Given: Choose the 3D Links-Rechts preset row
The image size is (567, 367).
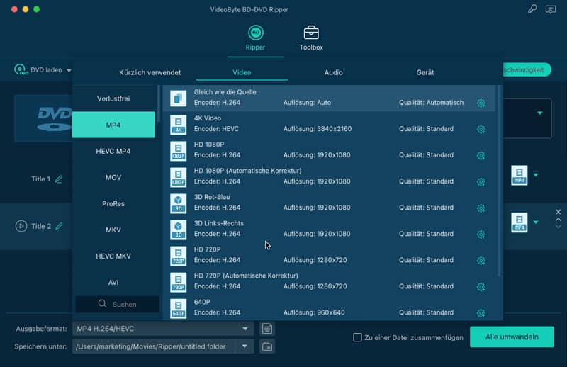Looking at the screenshot, I should click(x=329, y=230).
